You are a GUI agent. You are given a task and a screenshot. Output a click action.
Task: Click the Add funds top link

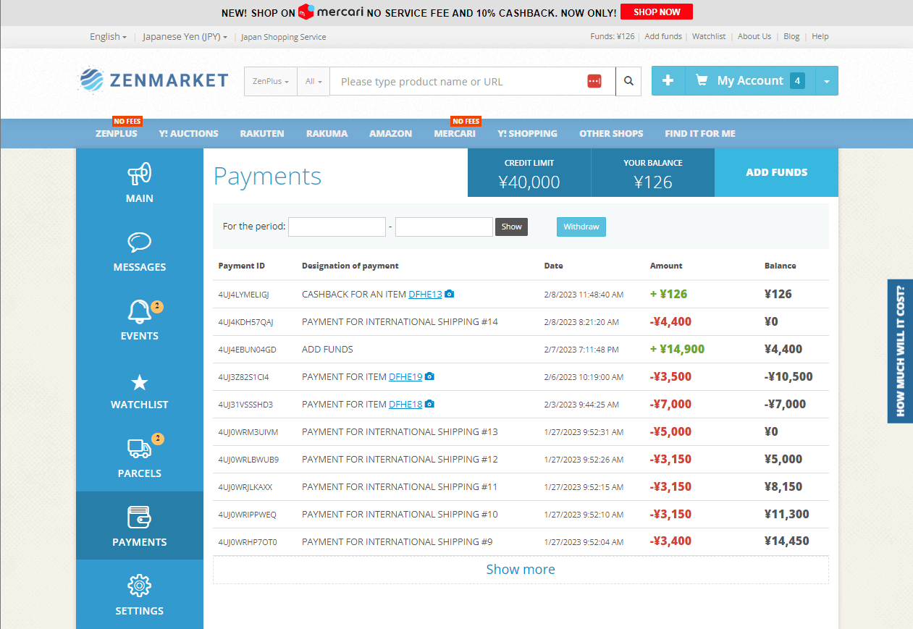click(x=663, y=36)
